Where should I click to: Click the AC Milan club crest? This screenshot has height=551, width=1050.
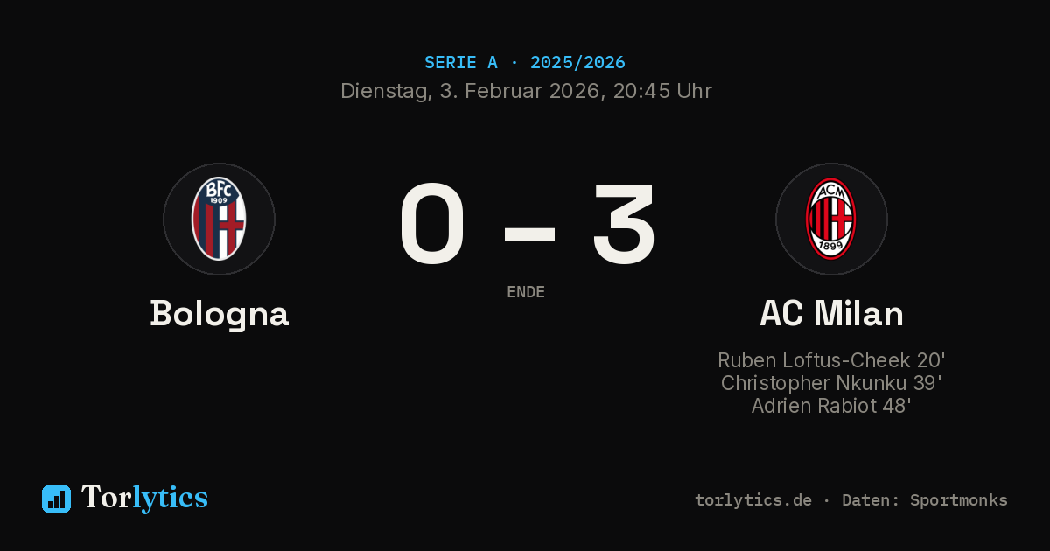click(831, 219)
